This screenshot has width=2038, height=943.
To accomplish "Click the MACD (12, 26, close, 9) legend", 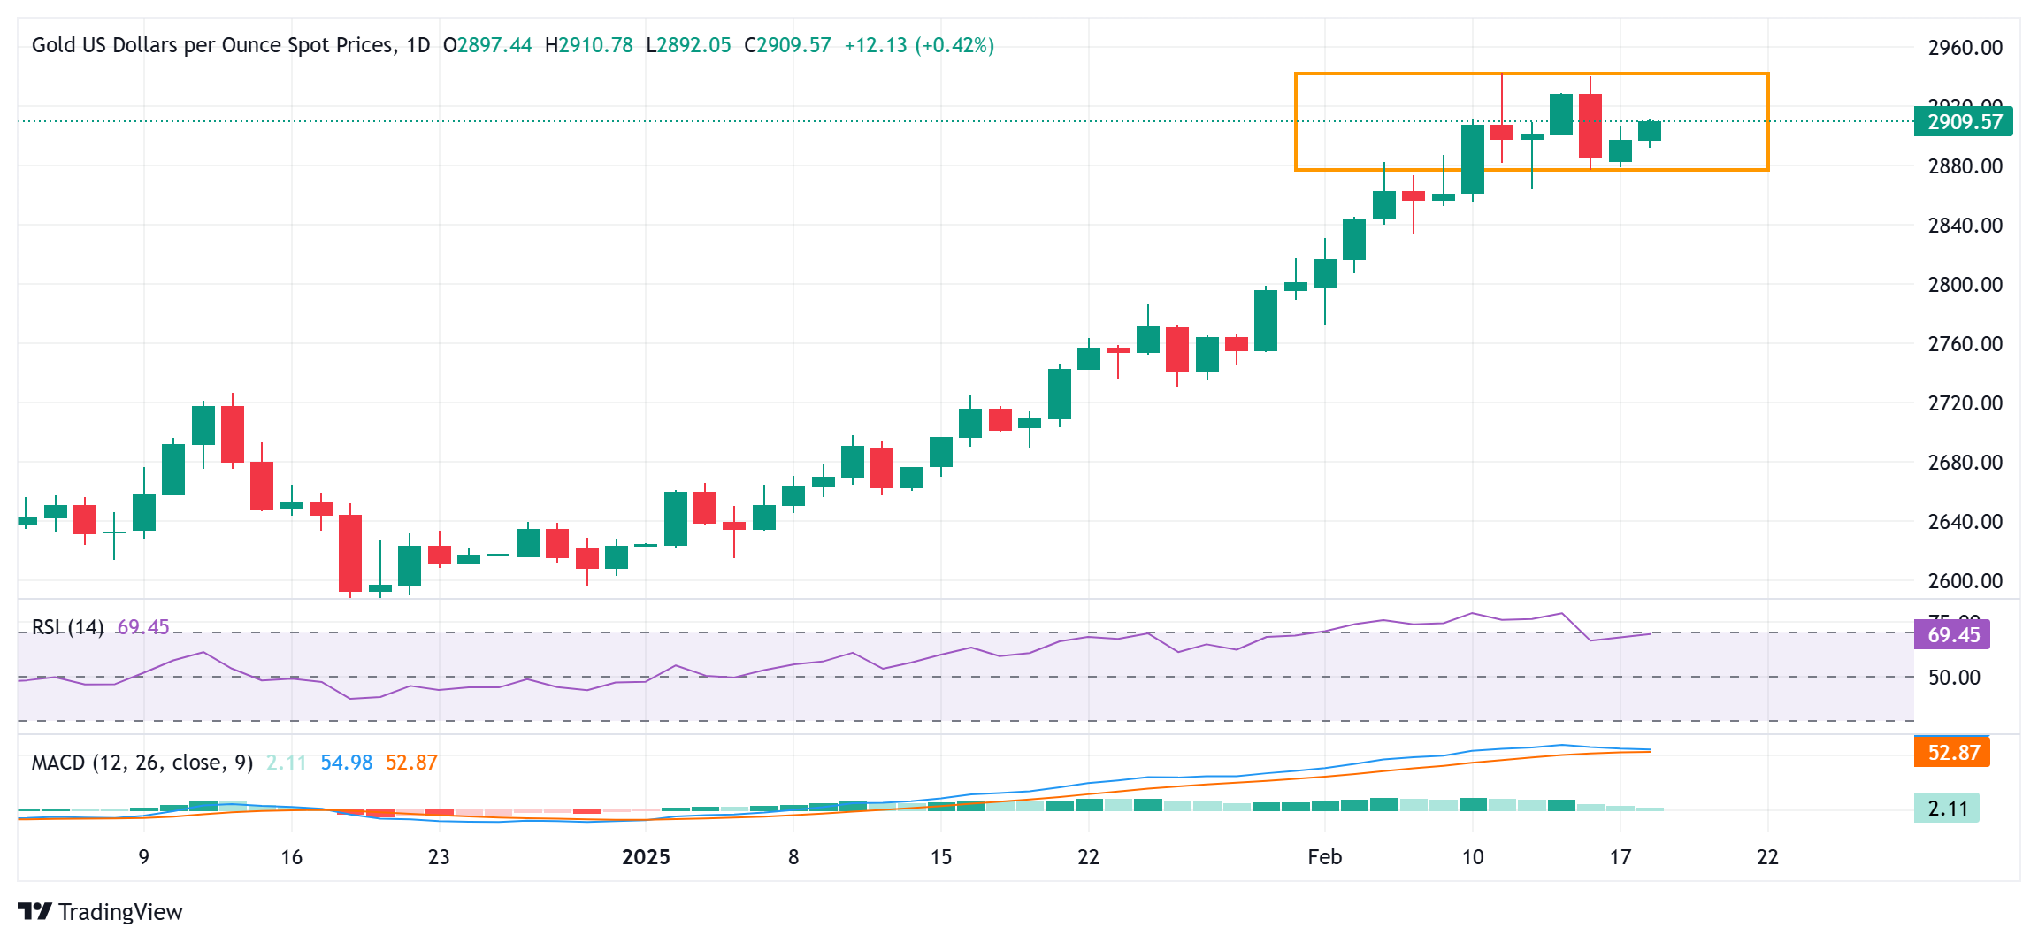I will coord(142,763).
